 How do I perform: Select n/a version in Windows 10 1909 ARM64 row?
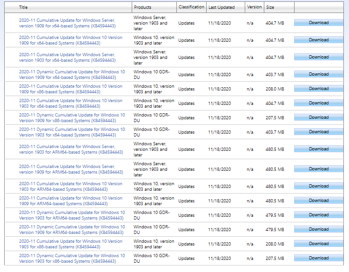click(250, 201)
